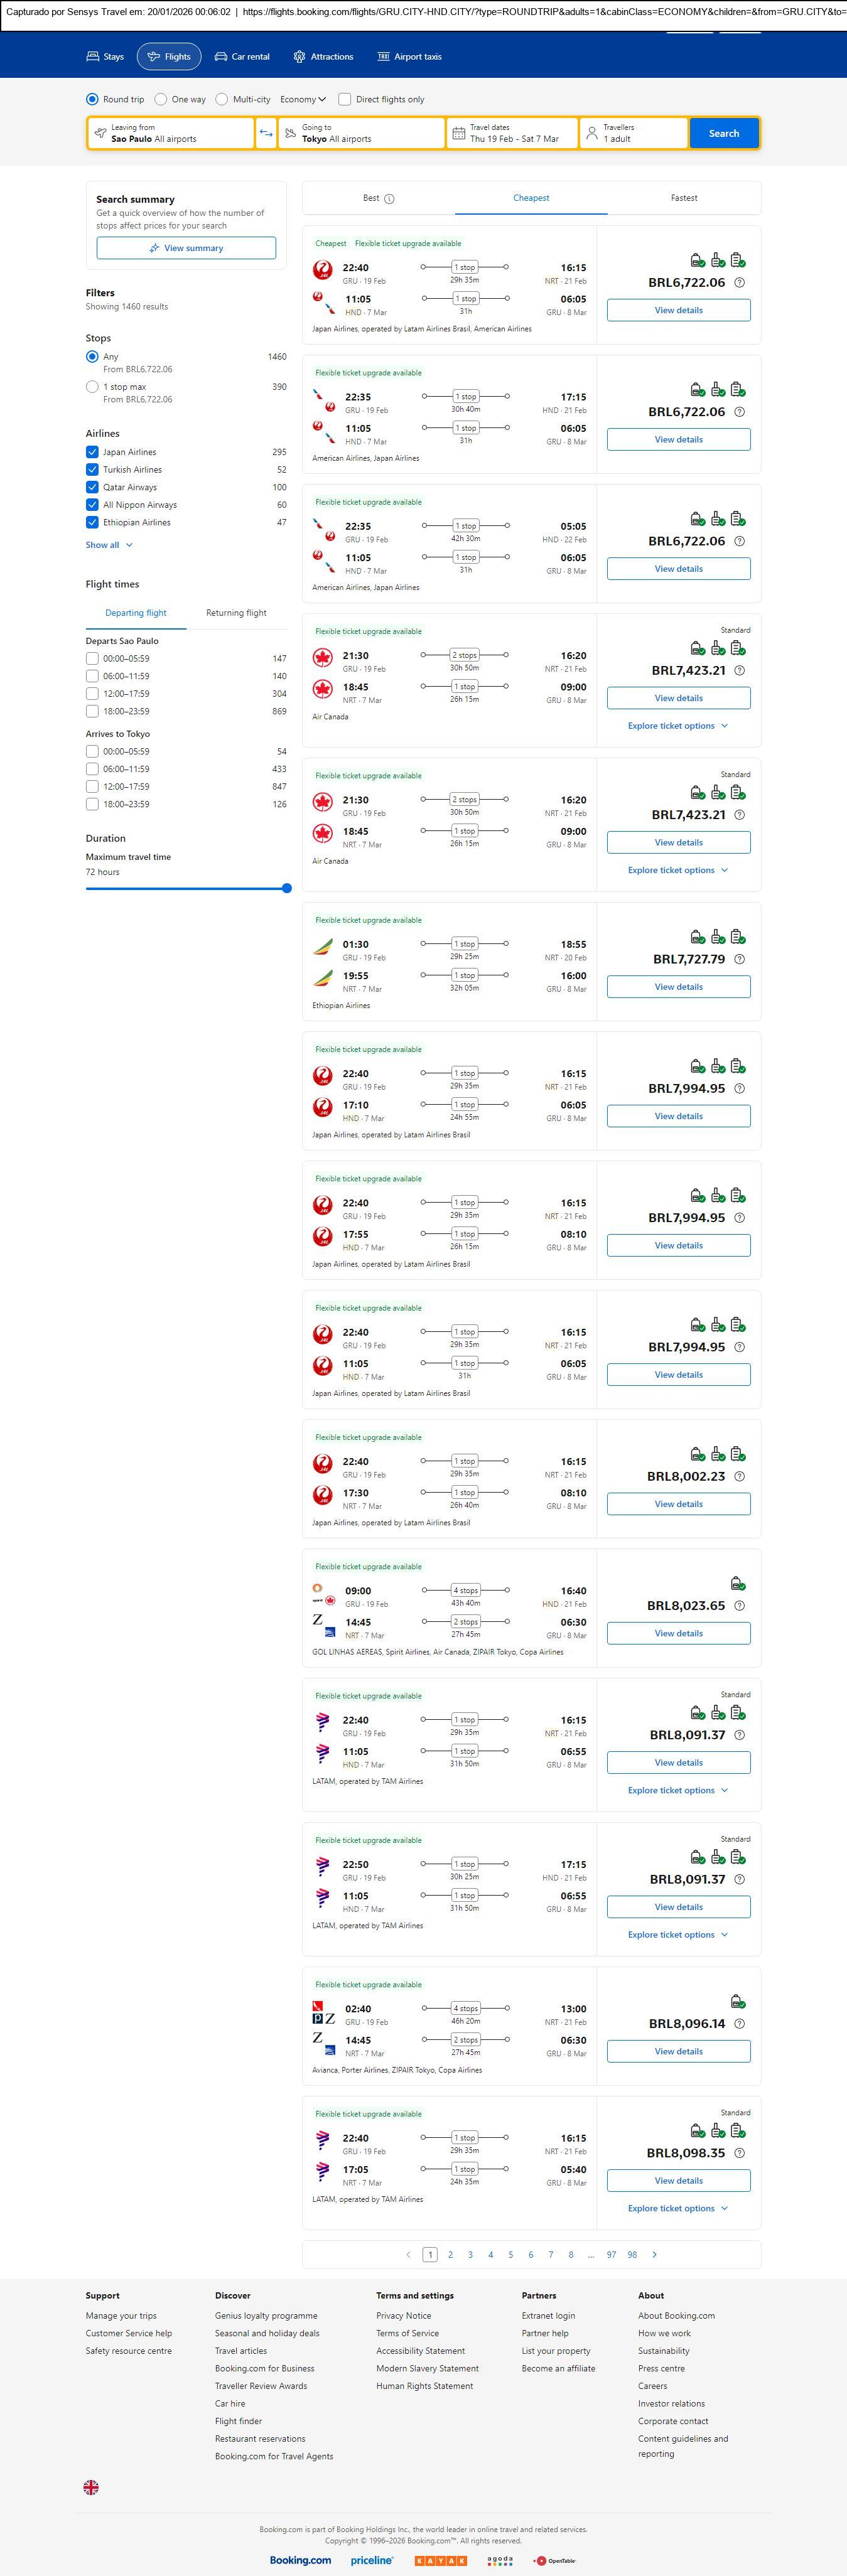Click the Leaving from Sao Paulo field
This screenshot has width=847, height=2576.
pos(170,133)
